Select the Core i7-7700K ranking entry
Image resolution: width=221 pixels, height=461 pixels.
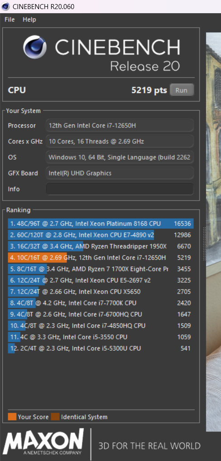coord(101,303)
